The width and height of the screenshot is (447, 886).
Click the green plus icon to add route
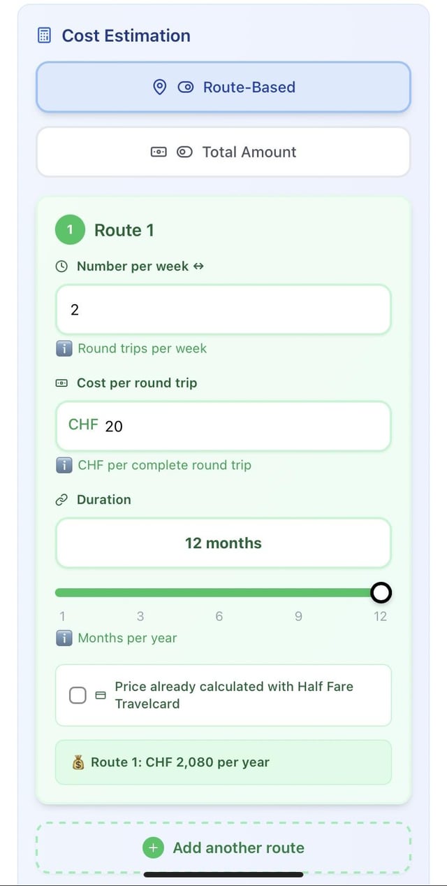(153, 848)
